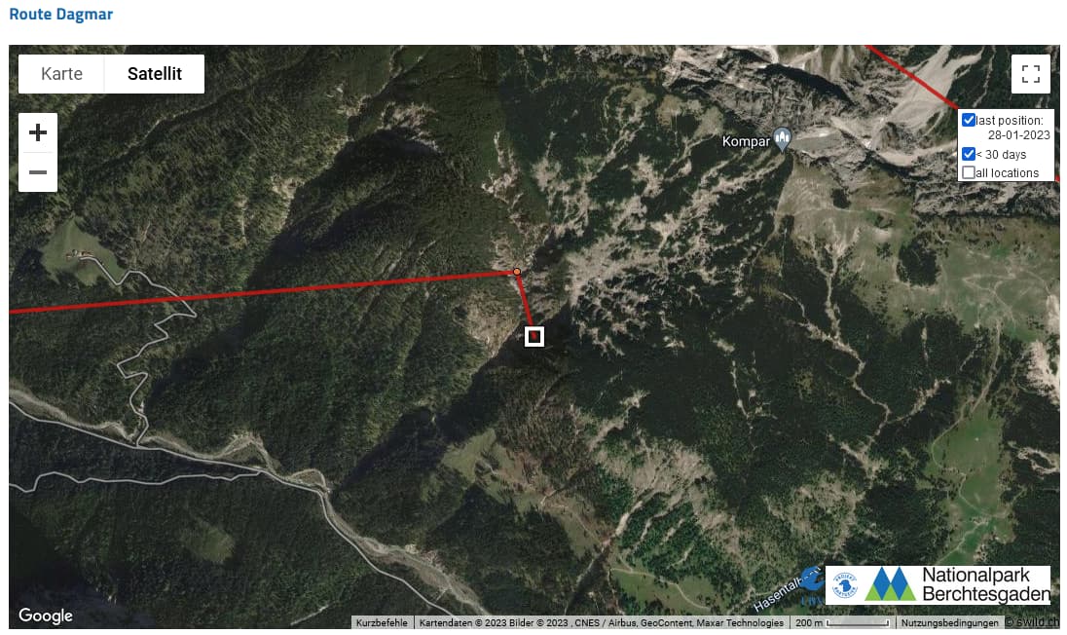This screenshot has height=635, width=1067.
Task: Click the Route Dagmar heading
Action: pos(61,15)
